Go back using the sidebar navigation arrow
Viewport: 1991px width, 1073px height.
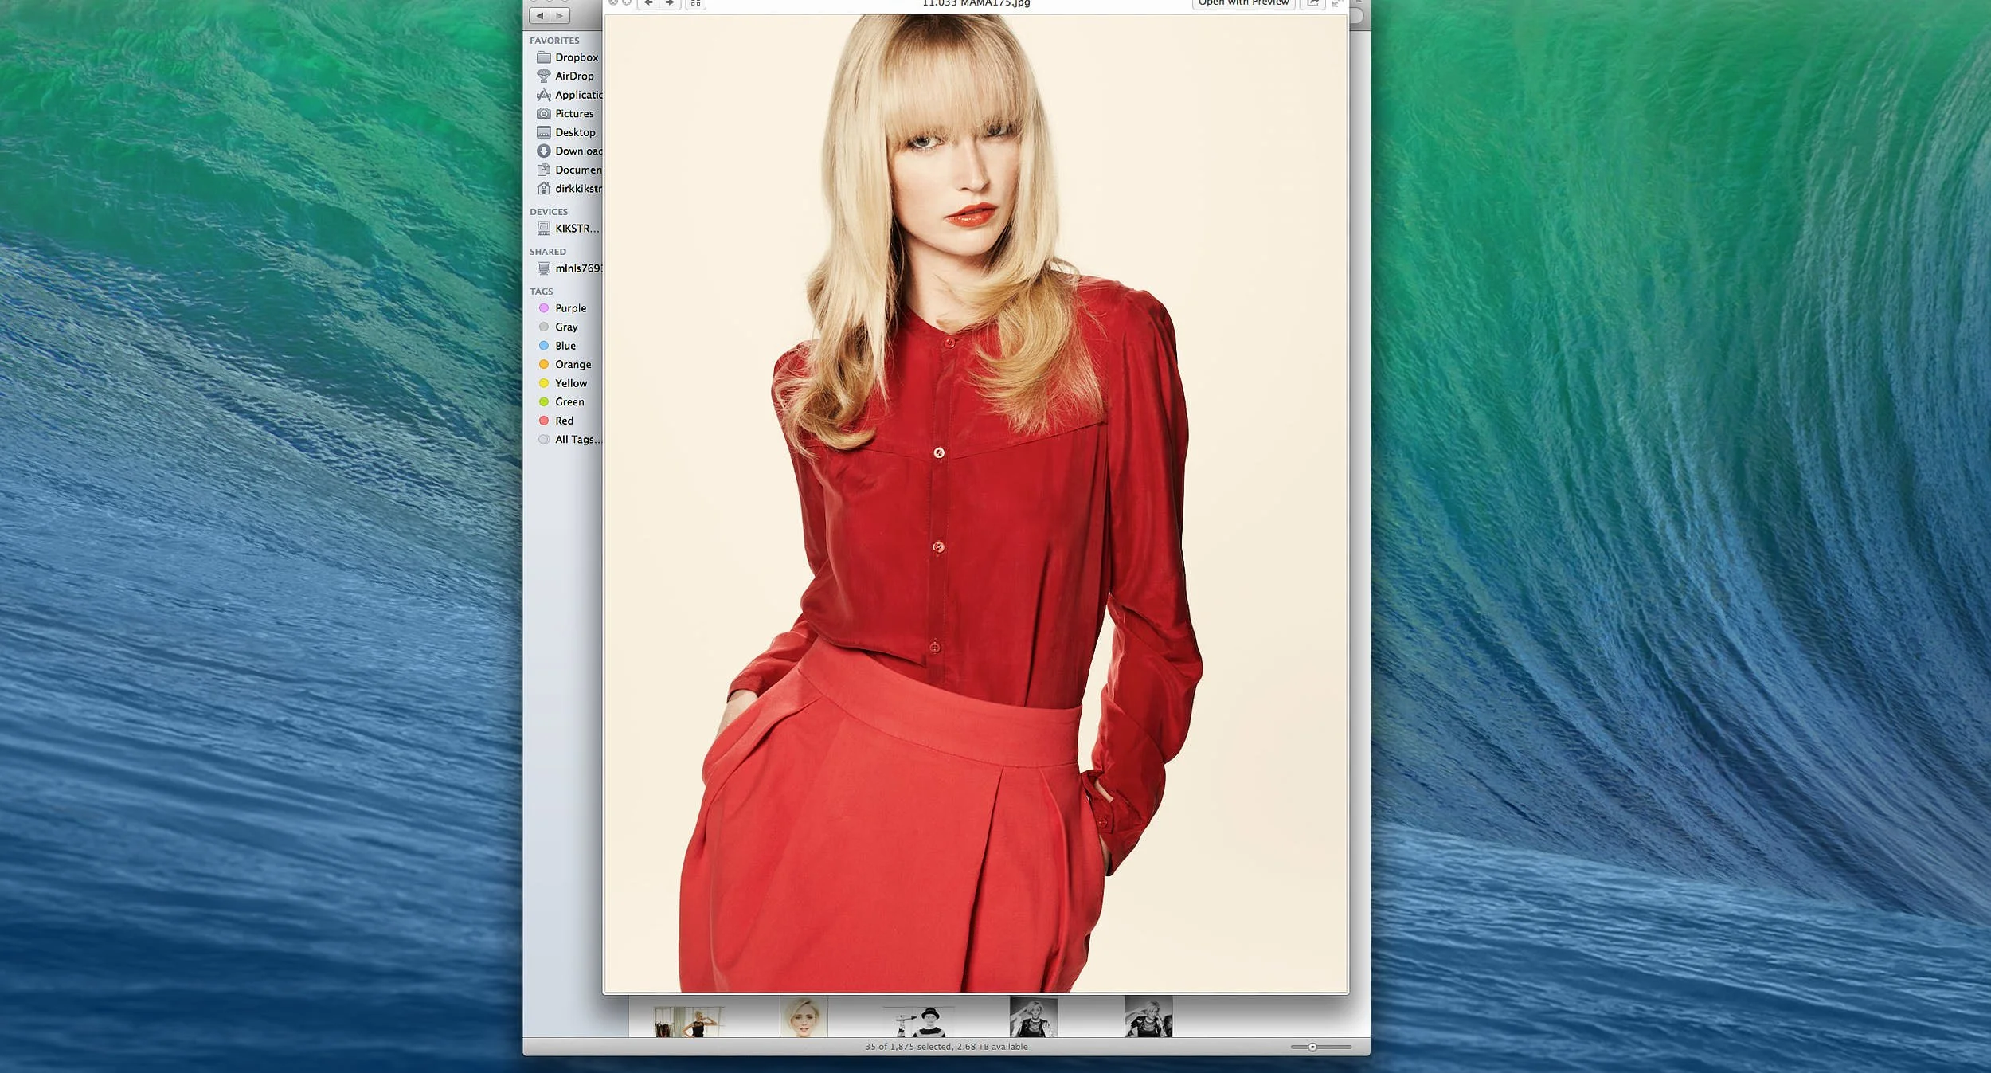(x=541, y=15)
